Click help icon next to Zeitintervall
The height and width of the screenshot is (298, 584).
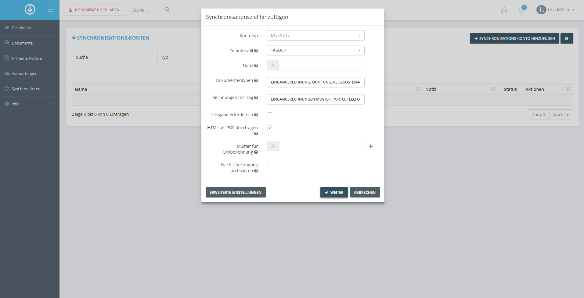[256, 51]
